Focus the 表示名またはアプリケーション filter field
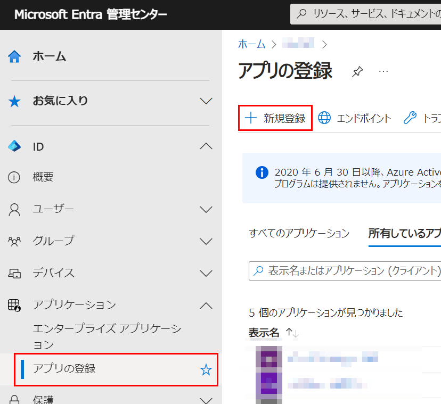The height and width of the screenshot is (404, 441). [345, 271]
